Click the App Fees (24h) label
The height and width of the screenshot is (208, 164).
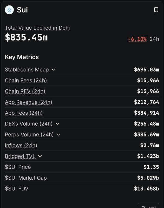pos(24,113)
